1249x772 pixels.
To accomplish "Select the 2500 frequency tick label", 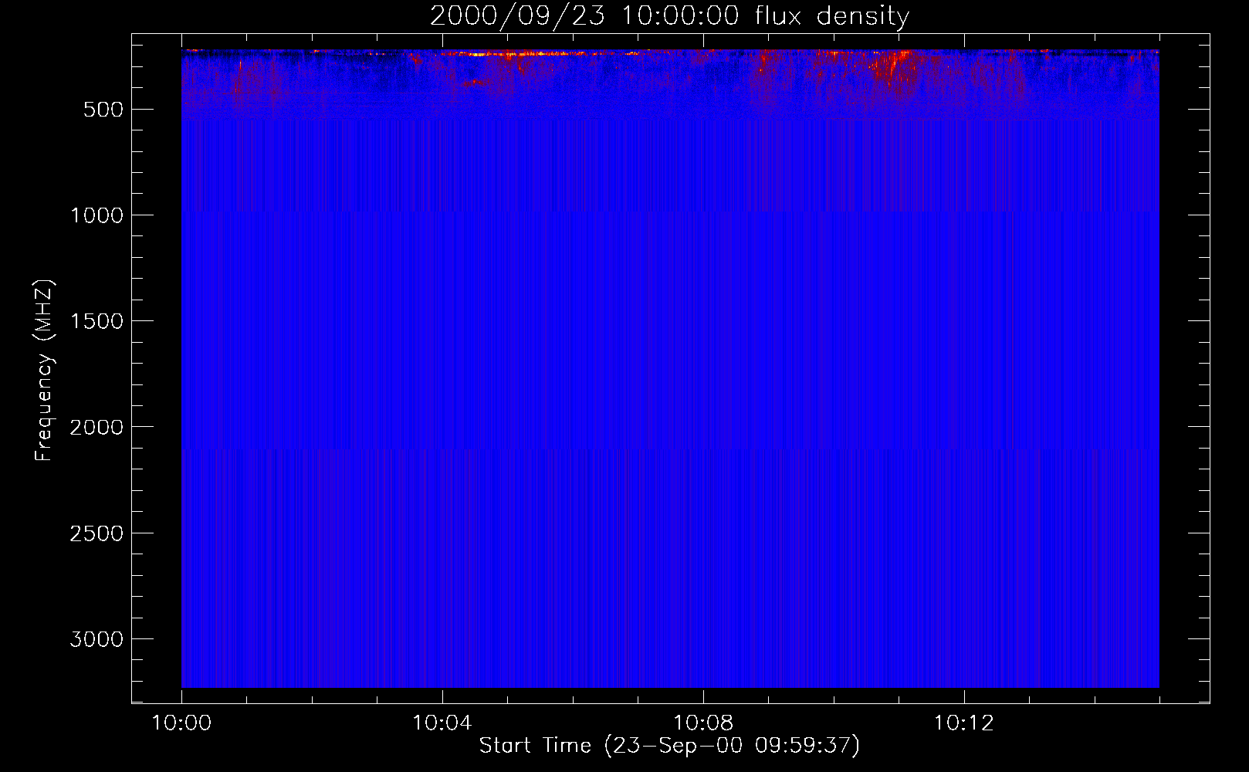I will tap(96, 533).
